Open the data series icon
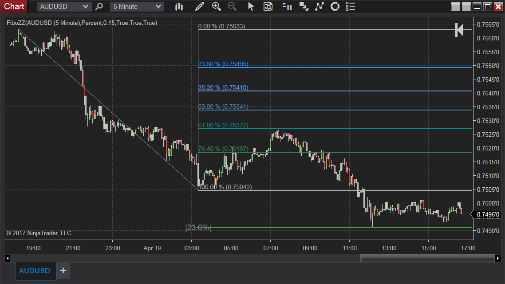The height and width of the screenshot is (284, 505). click(x=304, y=7)
